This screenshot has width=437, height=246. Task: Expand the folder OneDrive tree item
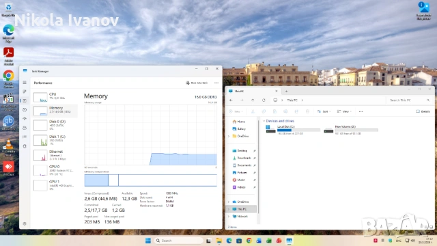(x=229, y=136)
